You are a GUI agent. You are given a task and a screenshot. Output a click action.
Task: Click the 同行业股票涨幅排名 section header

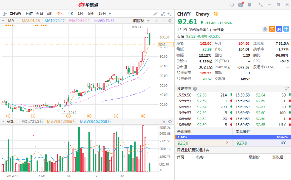pos(193,150)
